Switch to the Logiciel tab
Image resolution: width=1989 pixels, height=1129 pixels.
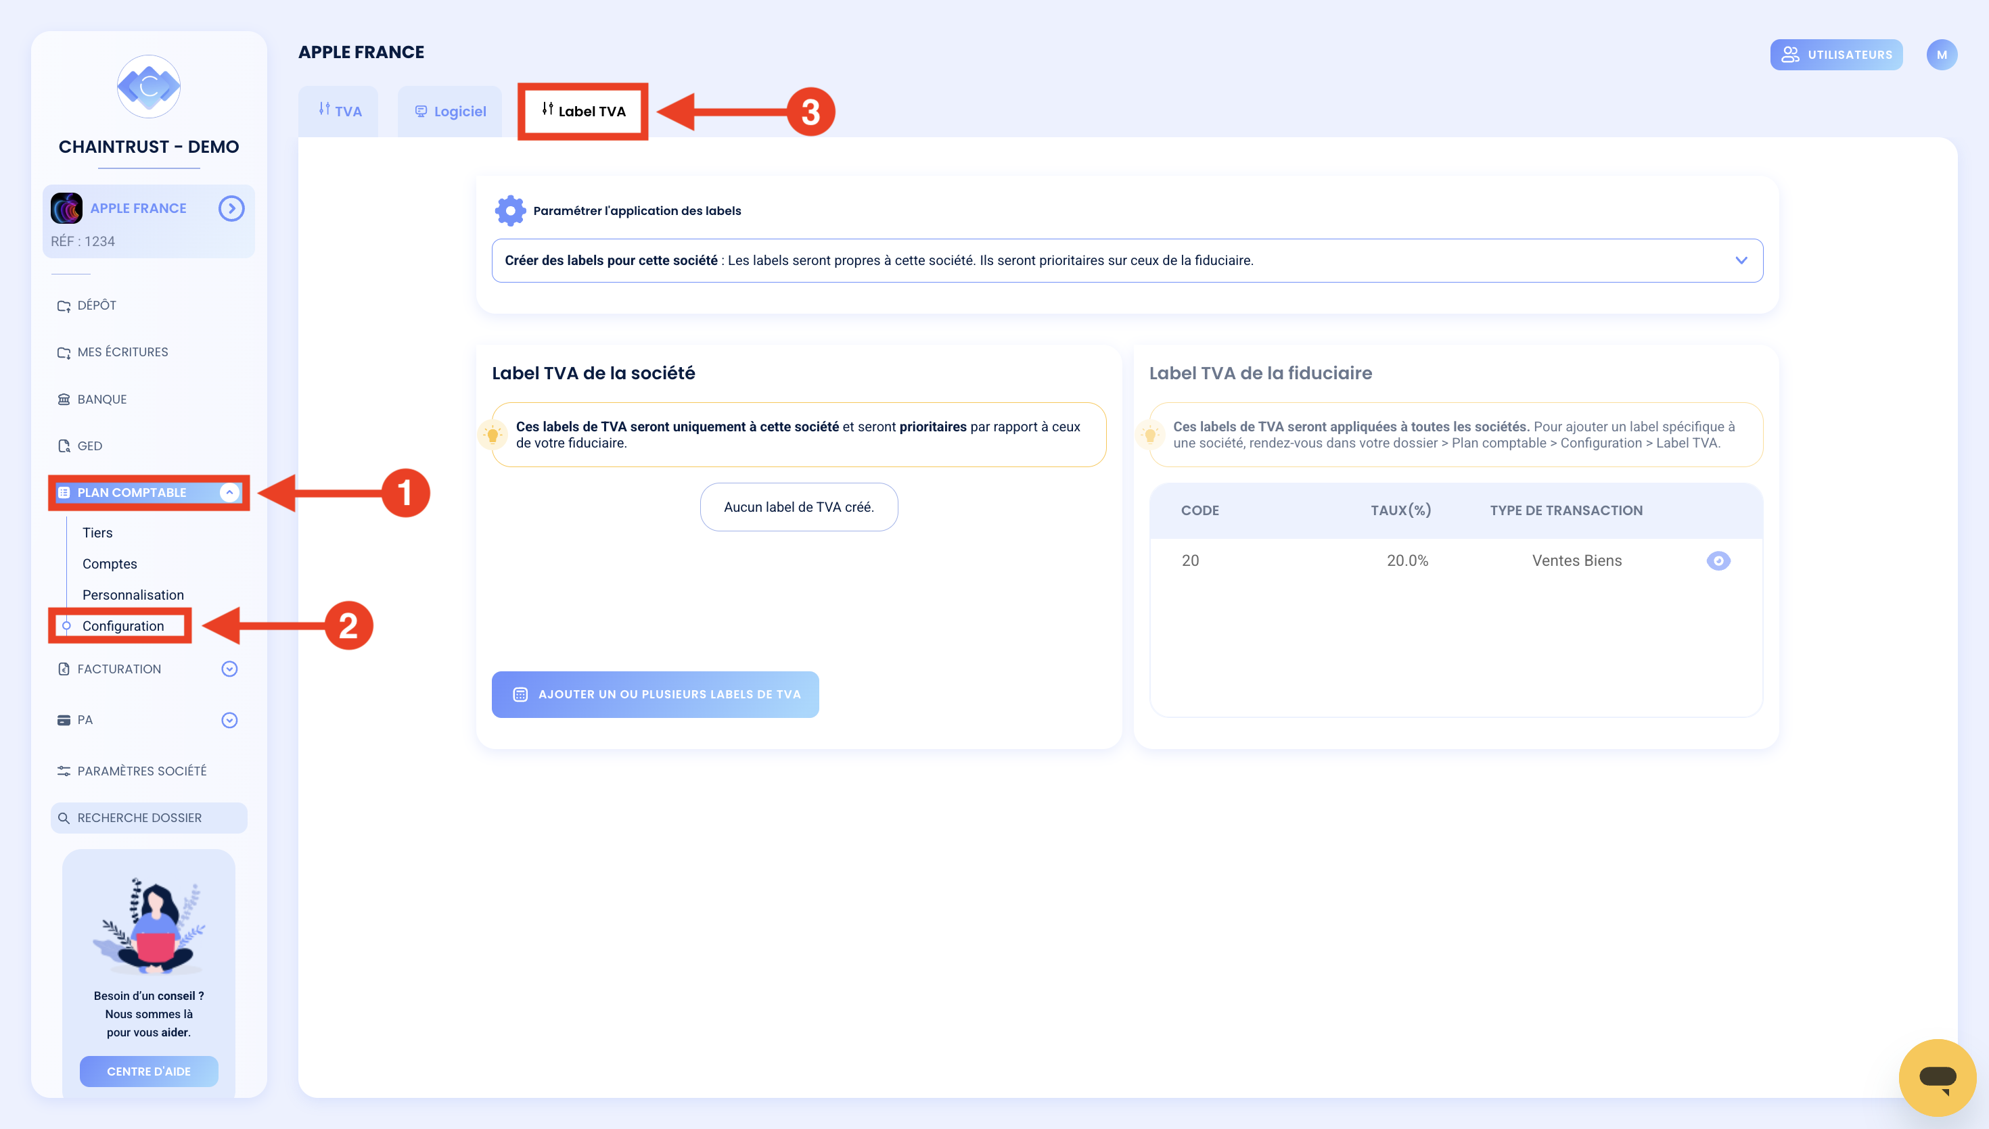pyautogui.click(x=450, y=112)
